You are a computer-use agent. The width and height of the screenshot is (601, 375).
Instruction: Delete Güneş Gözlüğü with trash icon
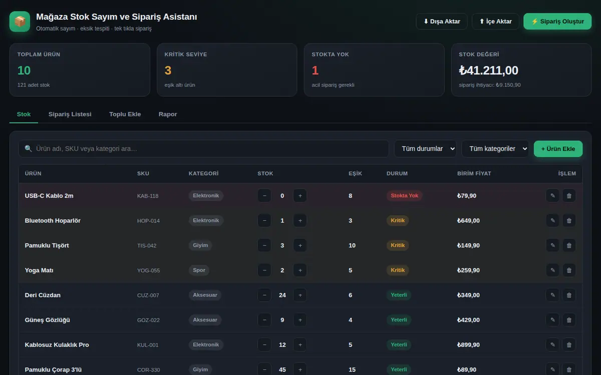pos(569,320)
